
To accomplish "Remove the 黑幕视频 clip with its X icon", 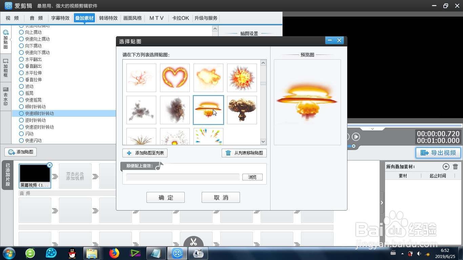I will tap(50, 165).
